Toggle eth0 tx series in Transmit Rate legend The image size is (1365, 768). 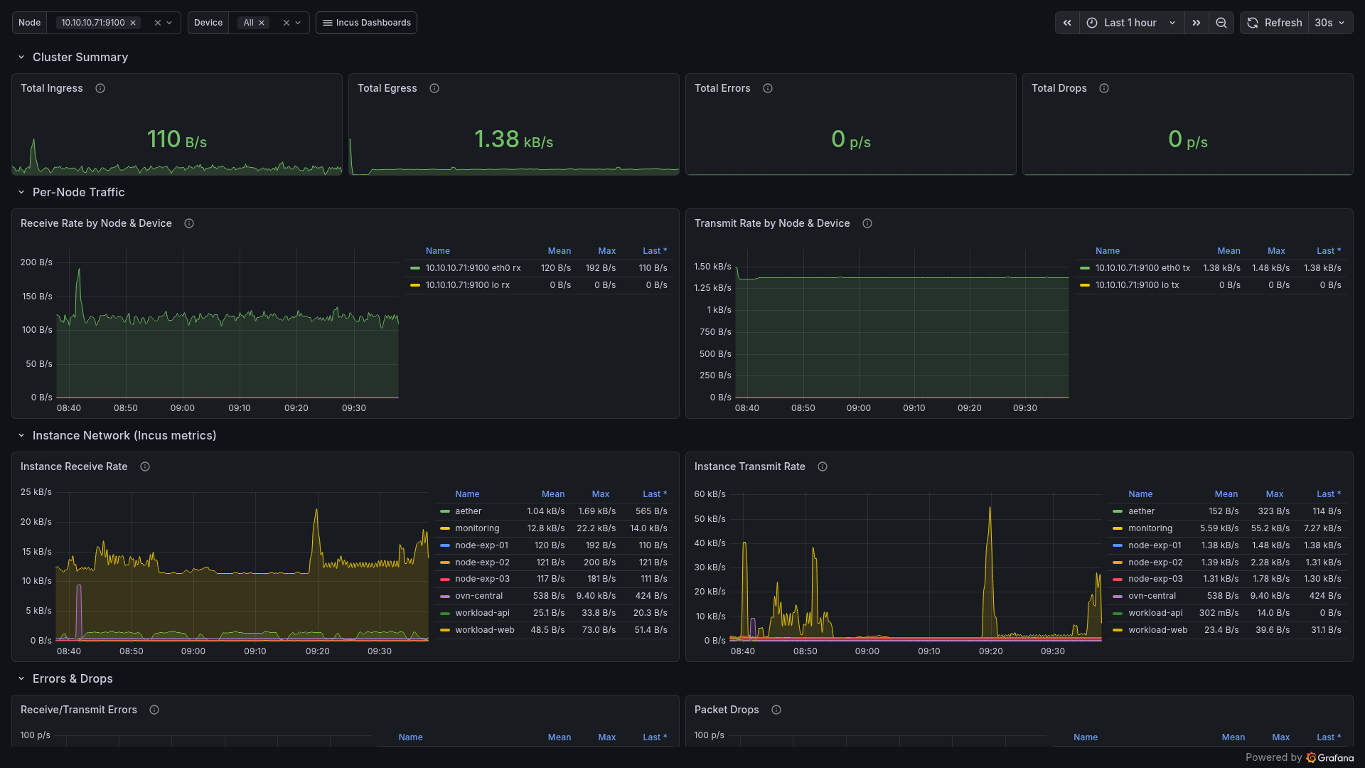click(1142, 268)
